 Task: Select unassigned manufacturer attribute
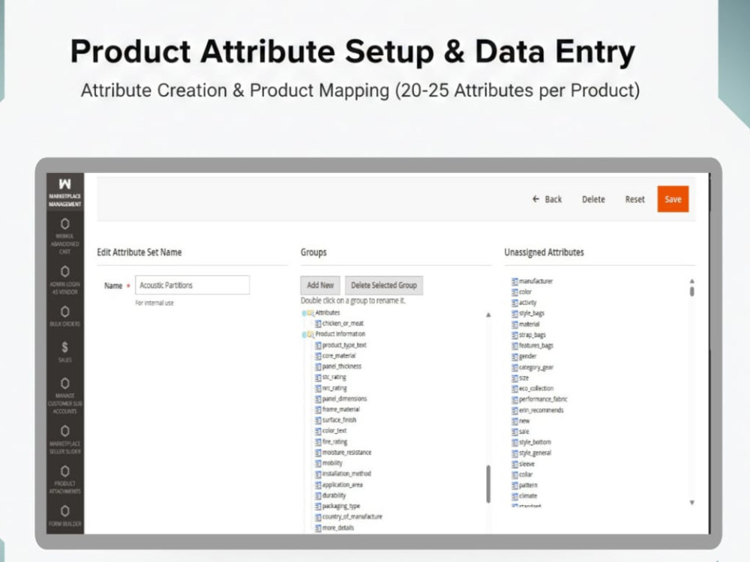(x=532, y=281)
